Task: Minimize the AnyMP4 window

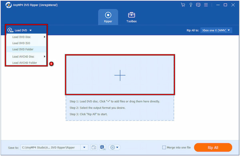Action: [218, 5]
